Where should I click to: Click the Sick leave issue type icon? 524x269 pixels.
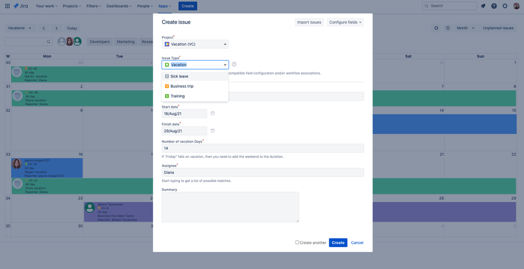click(167, 76)
